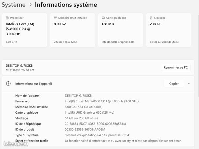
Task: Click the breadcrumb arrow after Système
Action: click(x=31, y=5)
